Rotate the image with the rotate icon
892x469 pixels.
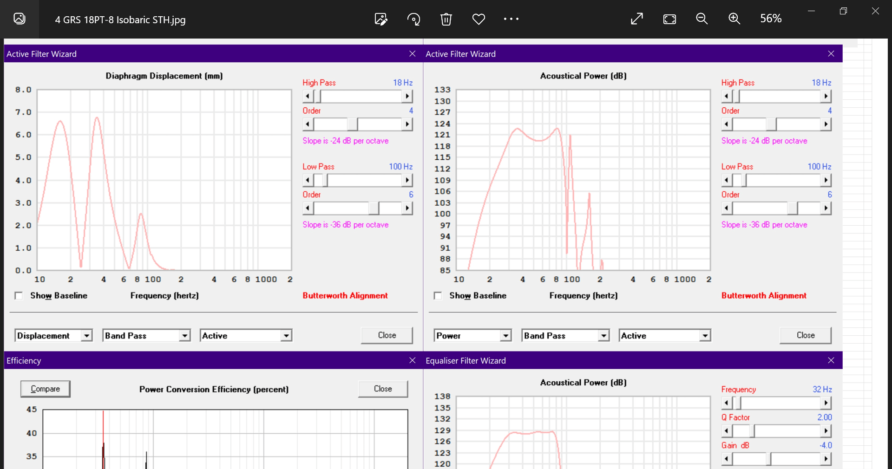[x=413, y=19]
